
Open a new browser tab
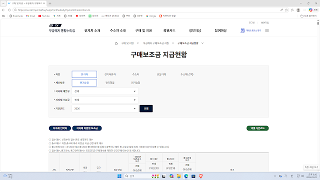tap(50, 3)
